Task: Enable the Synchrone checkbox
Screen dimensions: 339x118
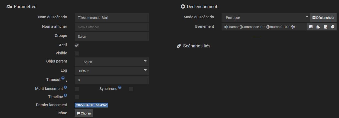Action: 131,89
